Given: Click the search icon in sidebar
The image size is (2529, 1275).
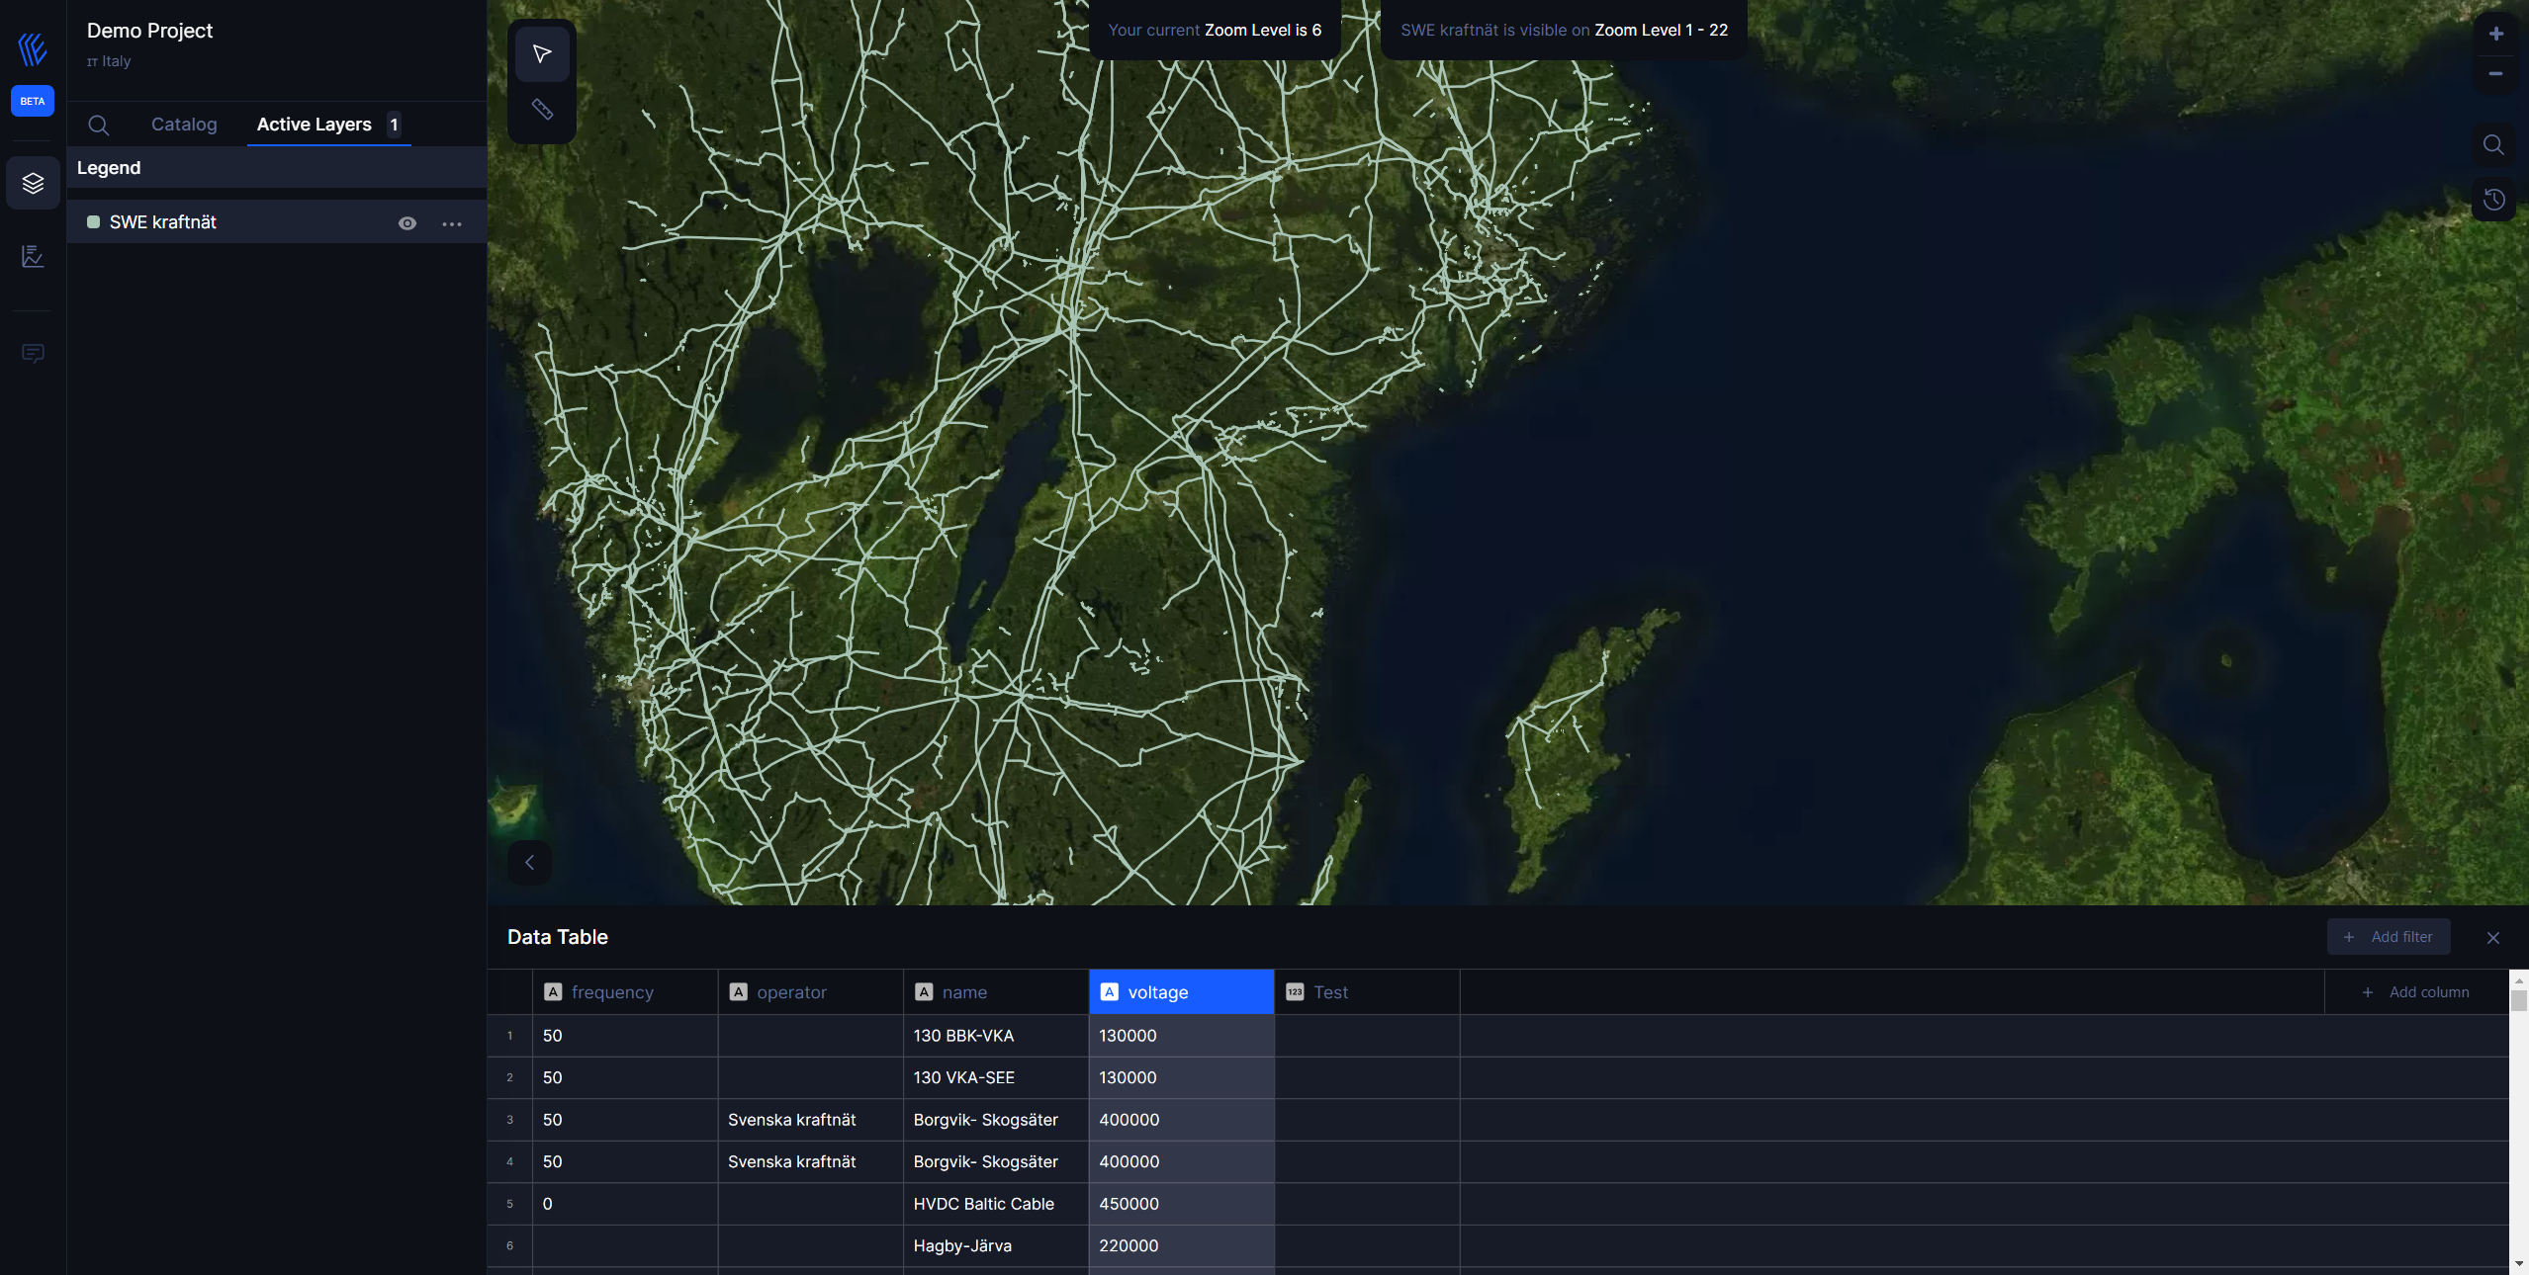Looking at the screenshot, I should pos(99,124).
